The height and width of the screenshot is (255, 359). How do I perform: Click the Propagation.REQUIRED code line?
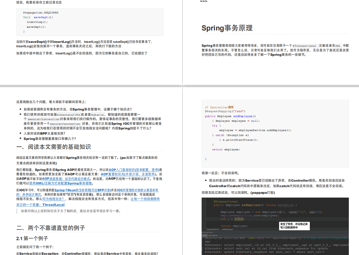[x=41, y=13]
